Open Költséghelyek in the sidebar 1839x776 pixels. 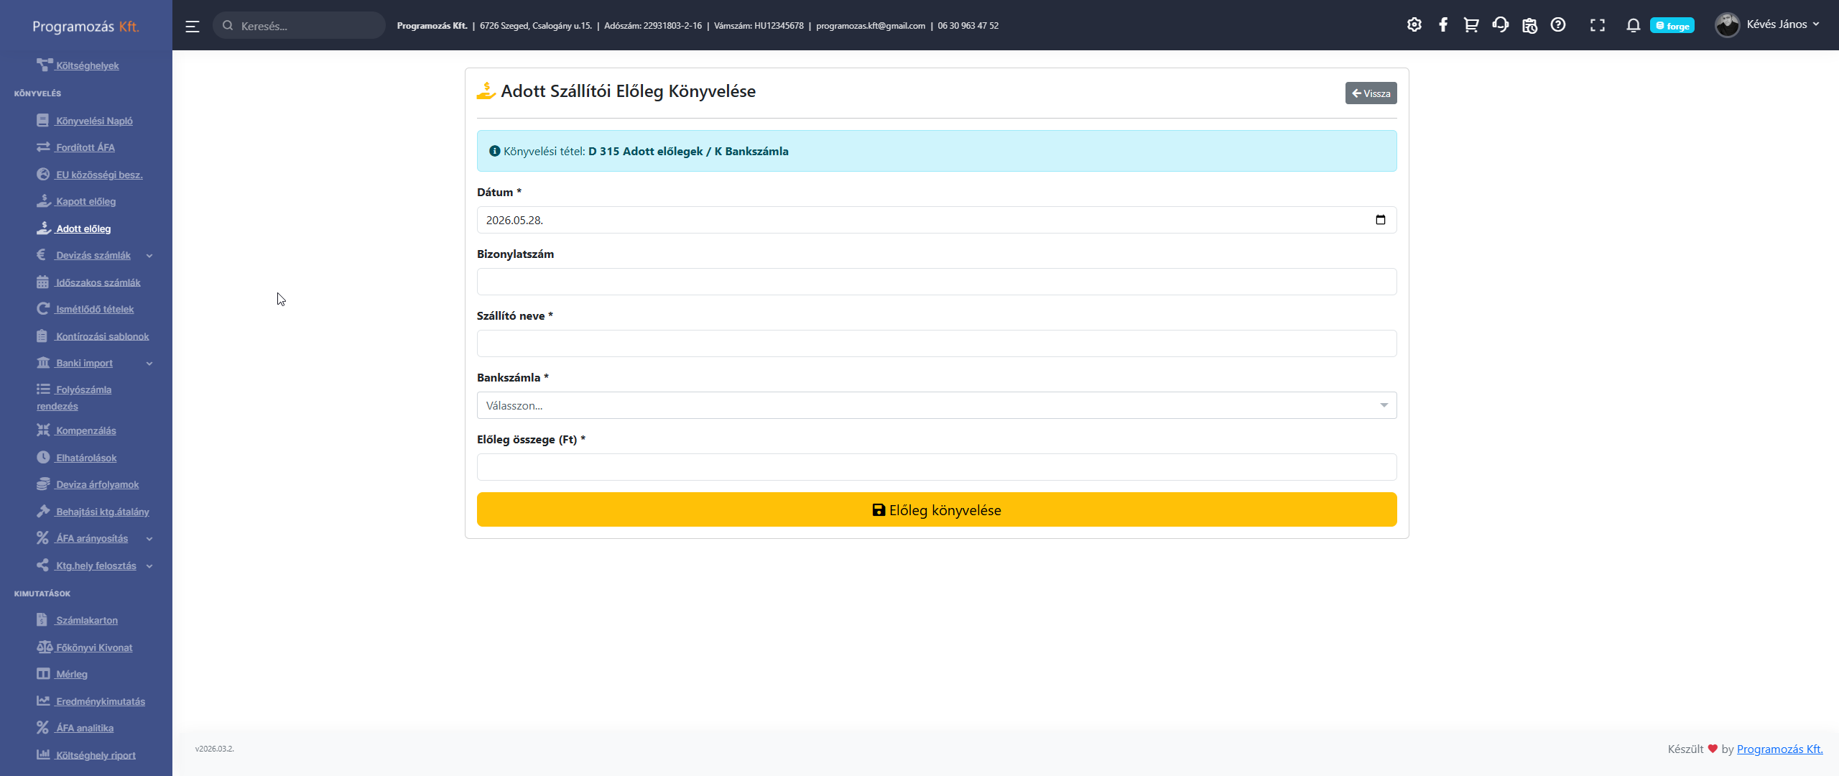click(78, 65)
